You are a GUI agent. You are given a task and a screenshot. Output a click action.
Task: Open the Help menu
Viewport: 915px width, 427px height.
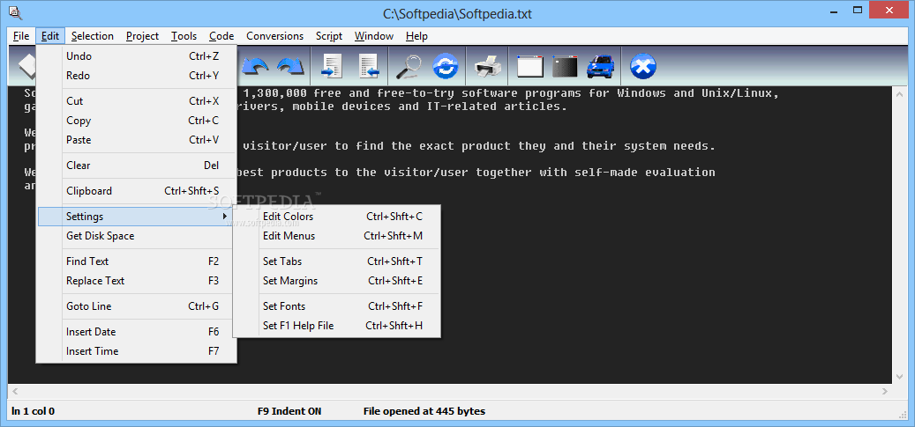pos(416,36)
